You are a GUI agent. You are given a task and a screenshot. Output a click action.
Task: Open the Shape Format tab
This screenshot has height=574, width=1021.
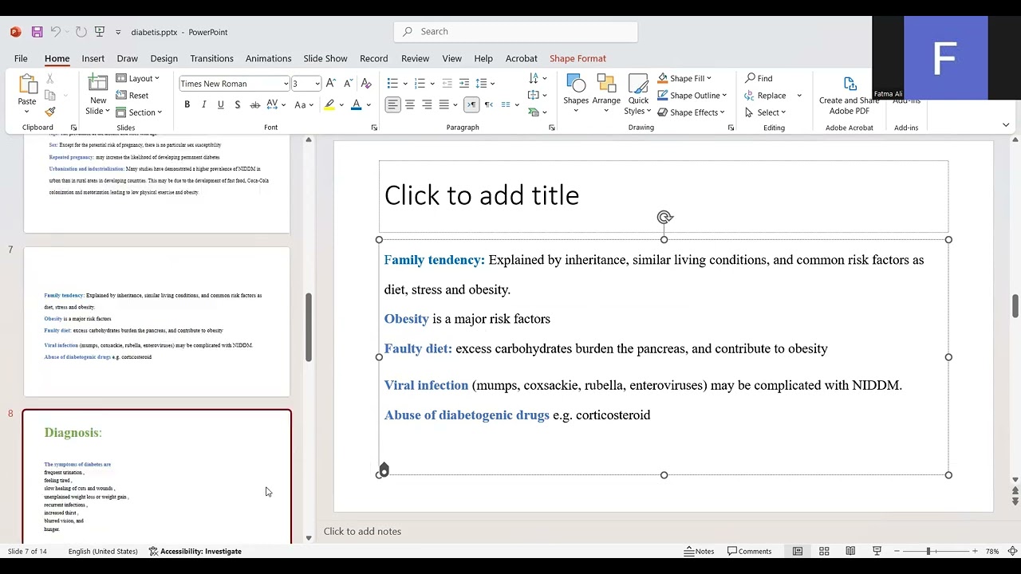click(578, 58)
